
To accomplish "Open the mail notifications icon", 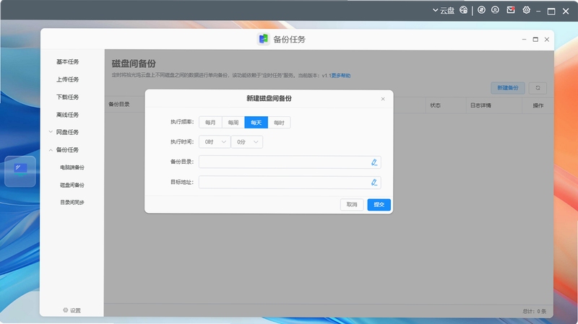I will pyautogui.click(x=511, y=10).
